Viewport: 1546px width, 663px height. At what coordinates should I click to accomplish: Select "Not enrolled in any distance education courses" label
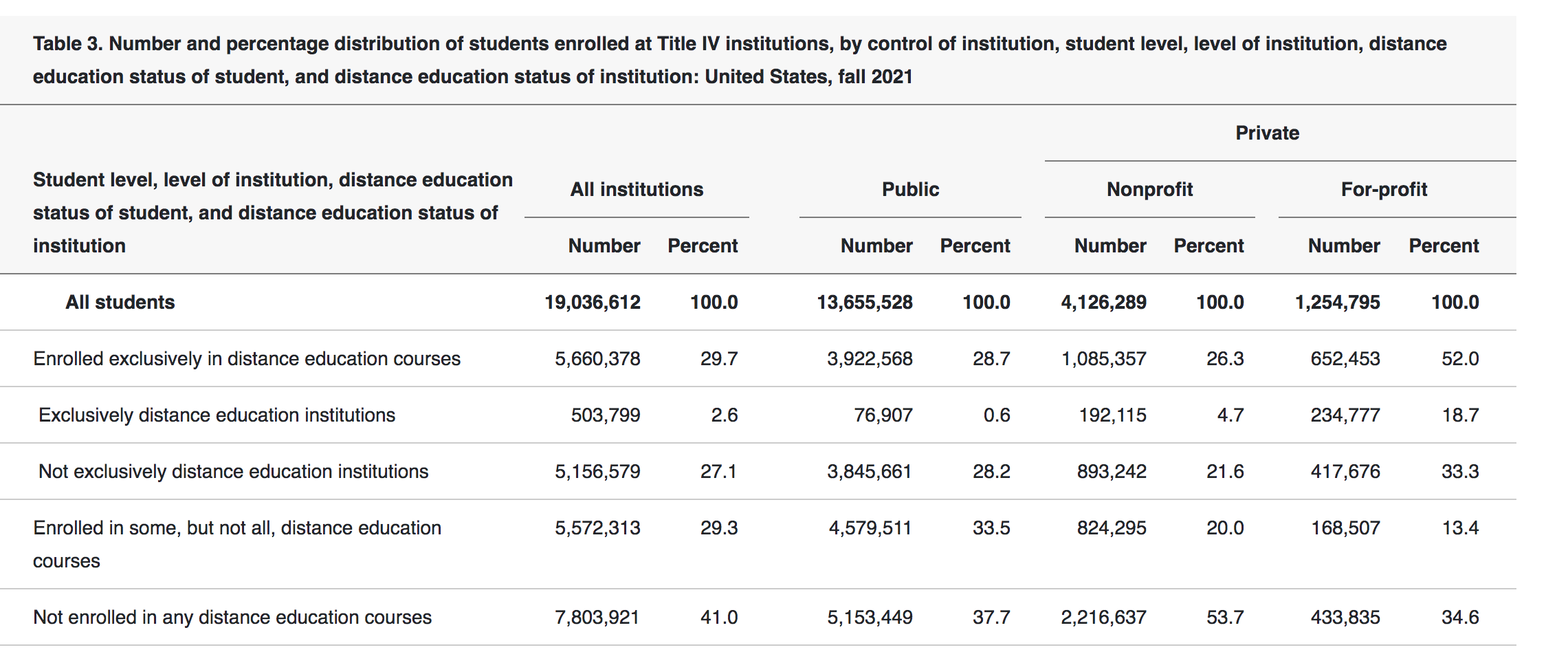click(x=232, y=617)
